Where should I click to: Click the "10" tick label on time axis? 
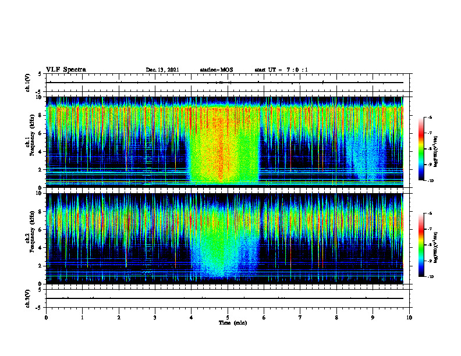409,318
